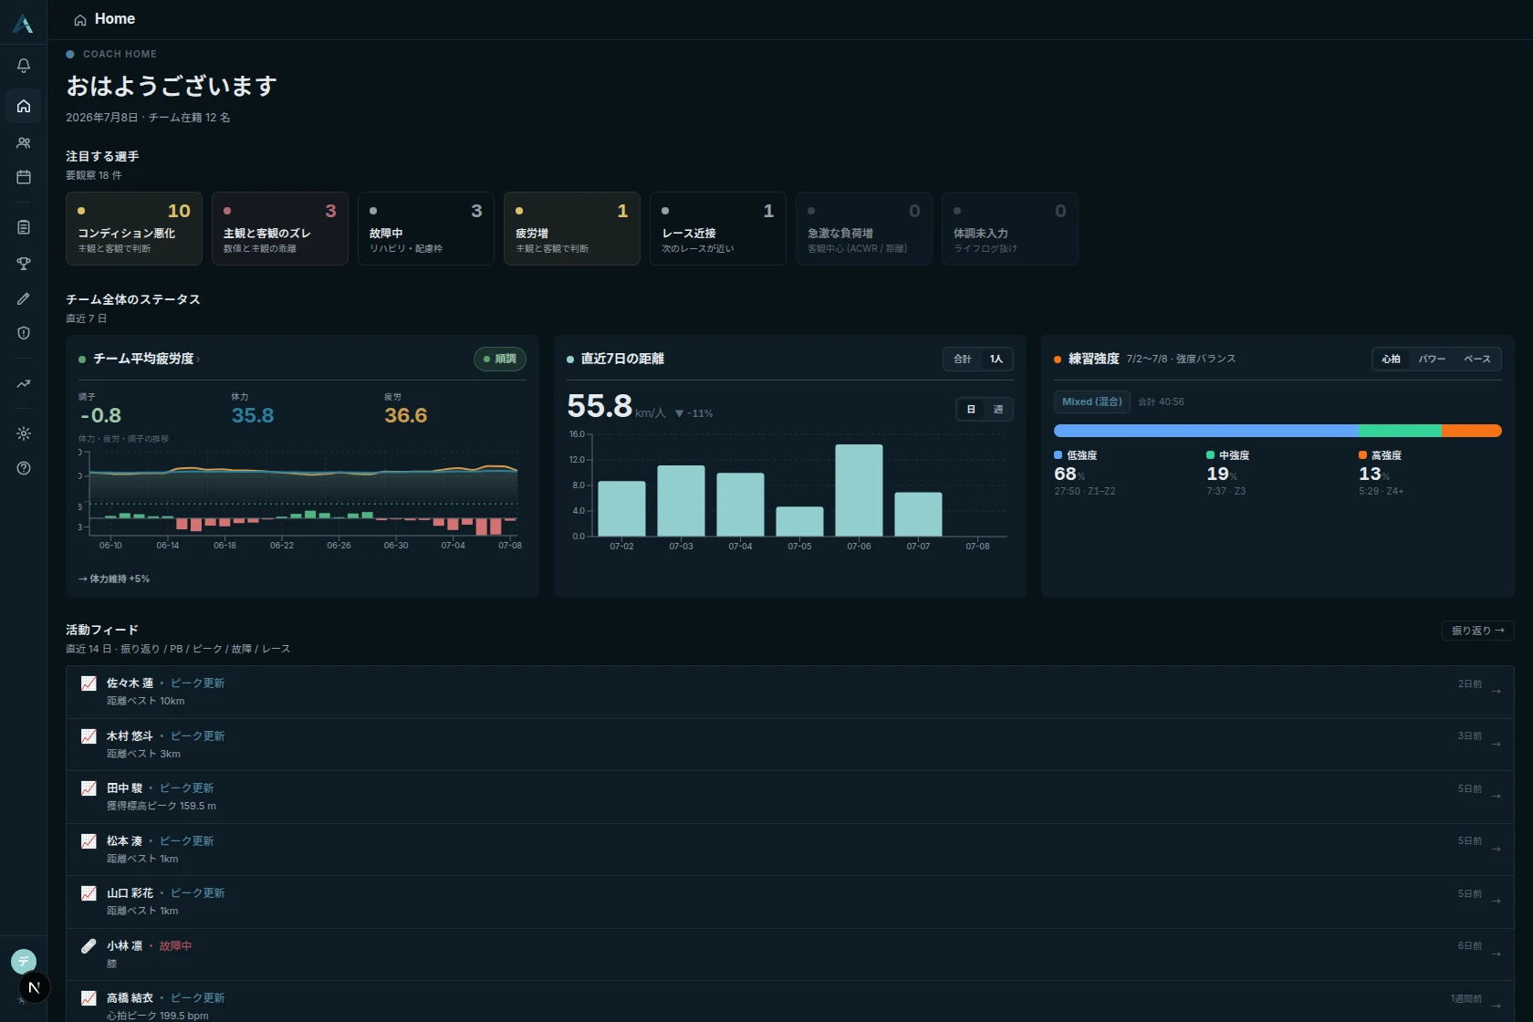Switch training intensity to パワー
This screenshot has width=1533, height=1022.
(1432, 360)
